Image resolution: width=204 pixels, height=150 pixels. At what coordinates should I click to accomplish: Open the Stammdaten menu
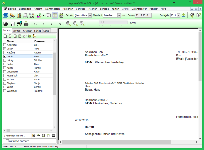[52, 9]
